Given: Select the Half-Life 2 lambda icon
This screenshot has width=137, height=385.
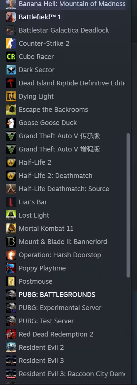Looking at the screenshot, I should (x=11, y=162).
